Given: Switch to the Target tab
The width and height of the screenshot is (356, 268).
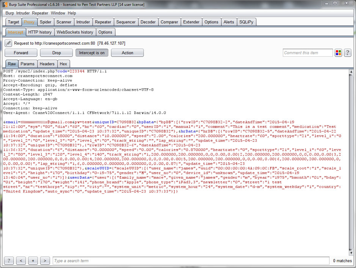Looking at the screenshot, I should 13,22.
